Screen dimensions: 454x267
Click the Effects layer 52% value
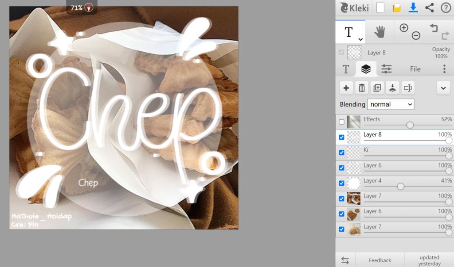pos(446,119)
